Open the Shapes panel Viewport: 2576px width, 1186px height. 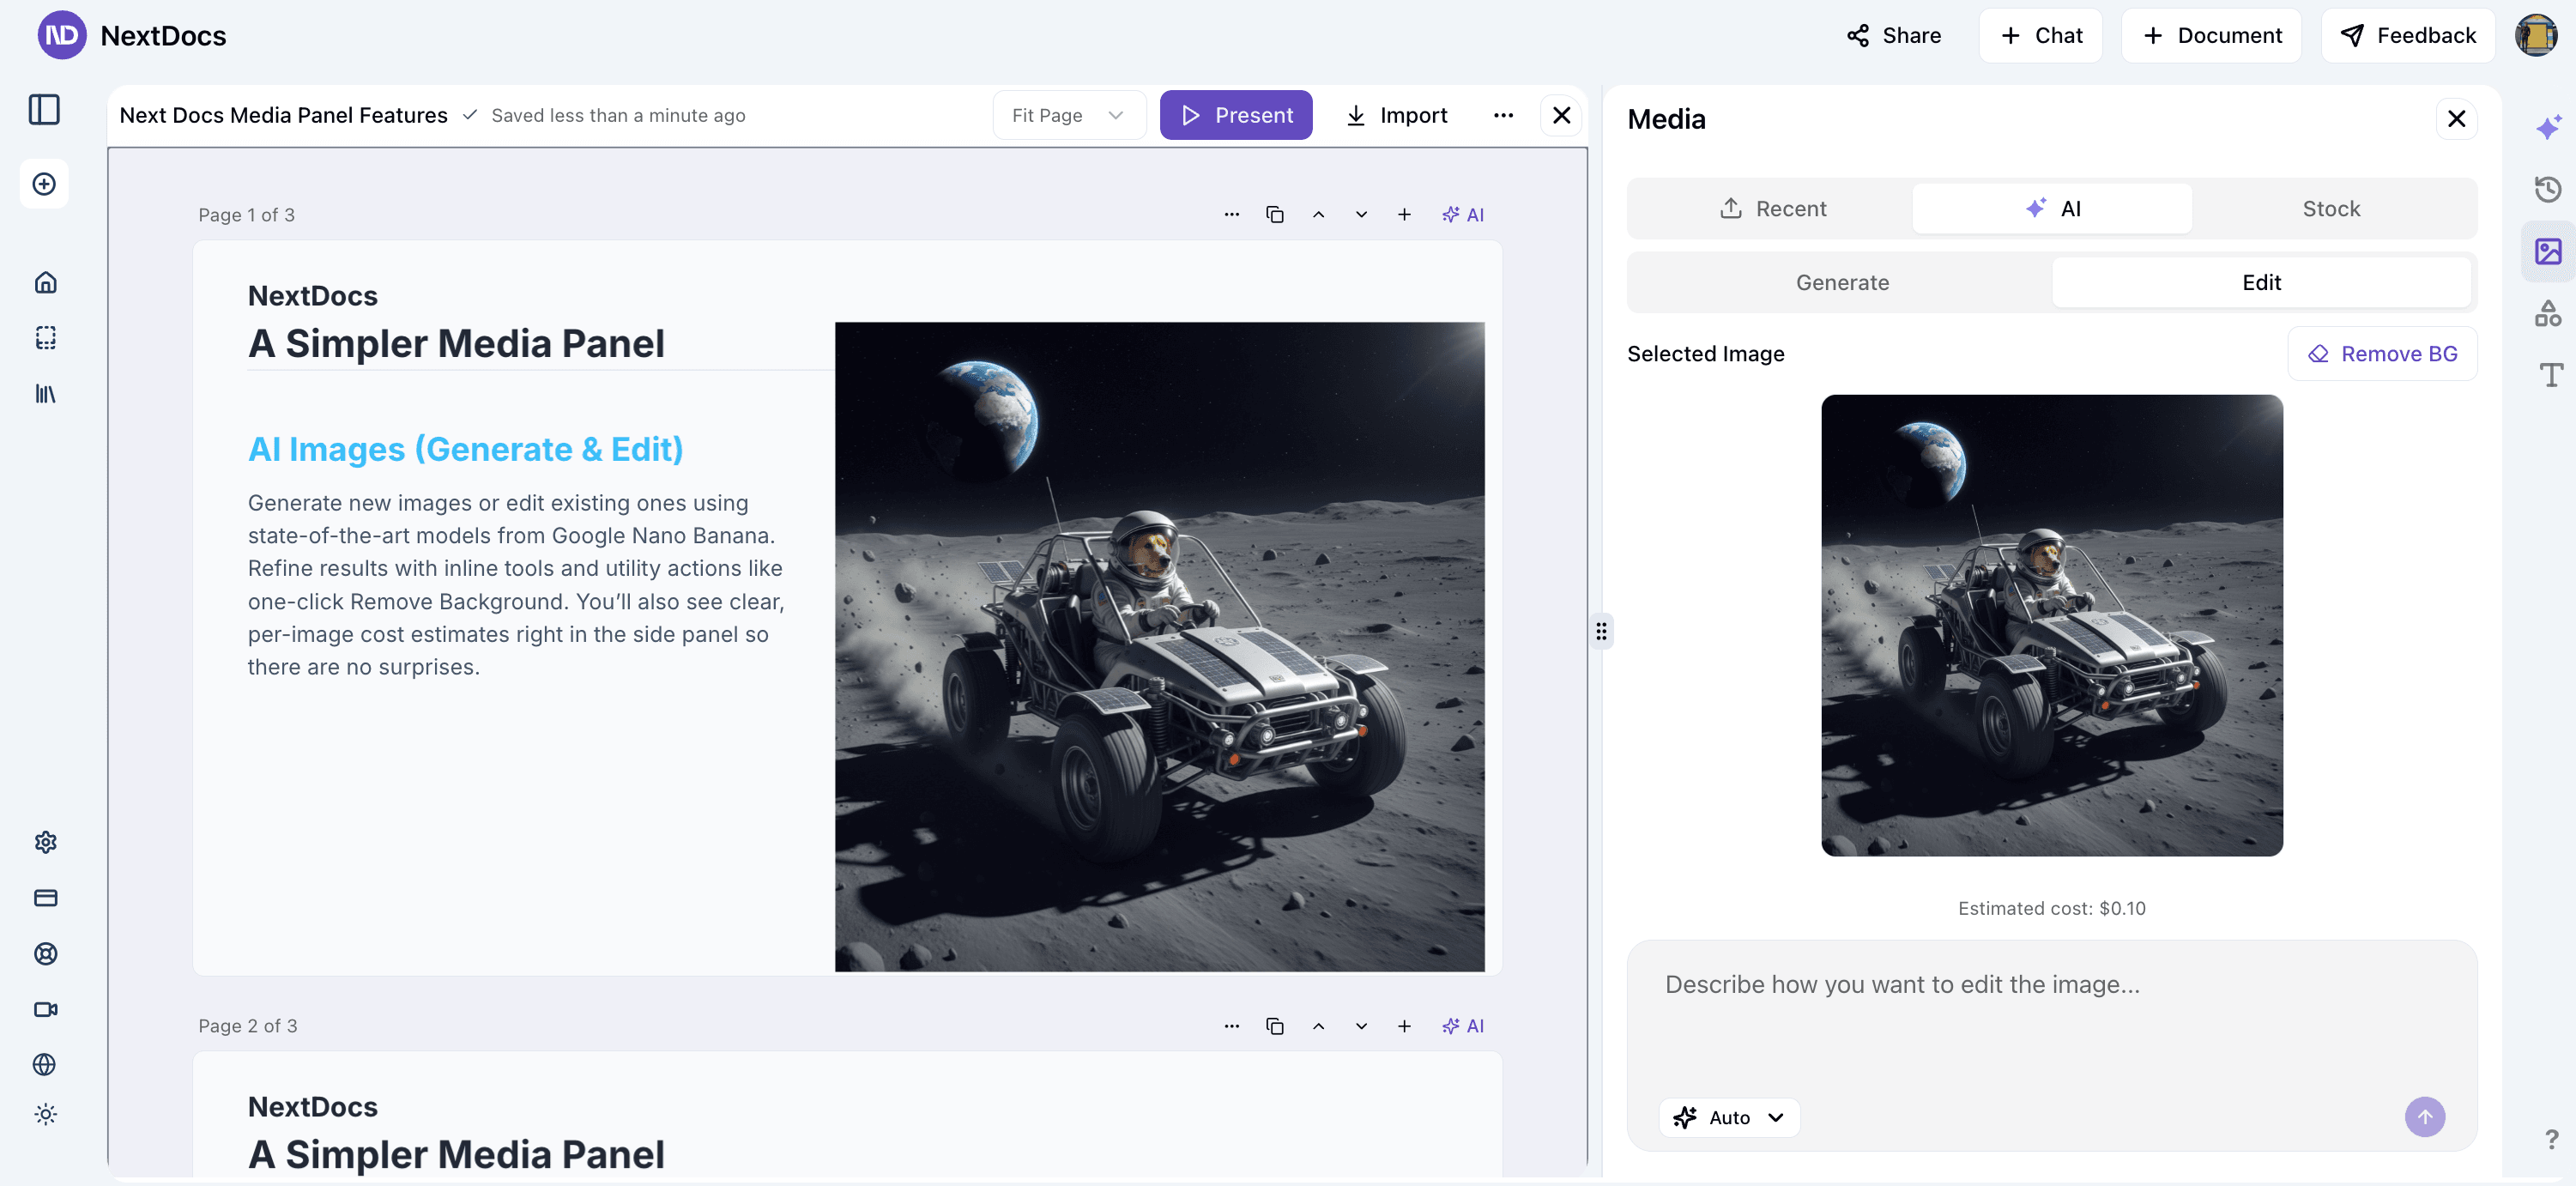pos(2549,312)
